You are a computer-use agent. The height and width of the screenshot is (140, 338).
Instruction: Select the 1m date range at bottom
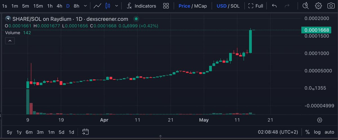click(51, 132)
